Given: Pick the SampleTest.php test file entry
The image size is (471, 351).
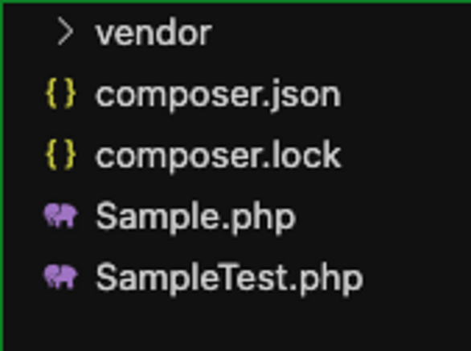Looking at the screenshot, I should pyautogui.click(x=230, y=278).
